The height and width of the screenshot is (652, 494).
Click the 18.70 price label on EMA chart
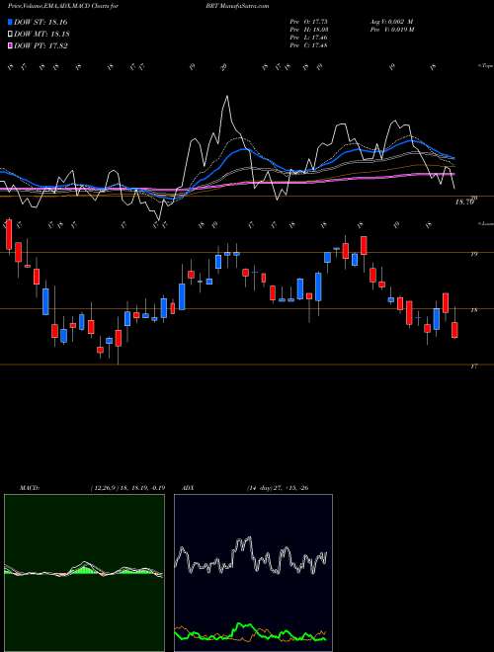coord(465,202)
